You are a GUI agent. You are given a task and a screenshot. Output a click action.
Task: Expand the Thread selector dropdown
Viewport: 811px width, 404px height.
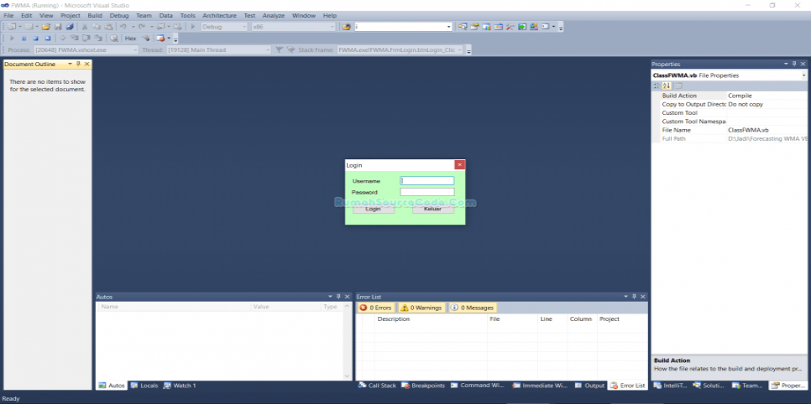click(265, 50)
